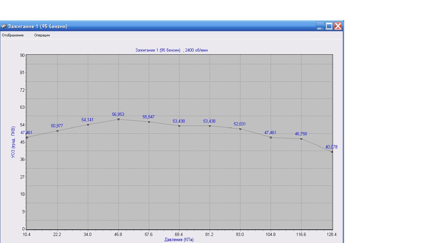The height and width of the screenshot is (243, 431).
Task: Select the data point labeled 52,031
Action: [x=240, y=129]
